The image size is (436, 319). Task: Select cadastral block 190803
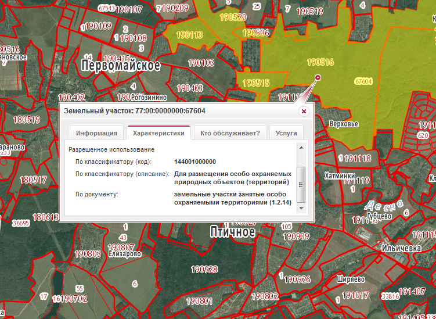[x=88, y=254]
